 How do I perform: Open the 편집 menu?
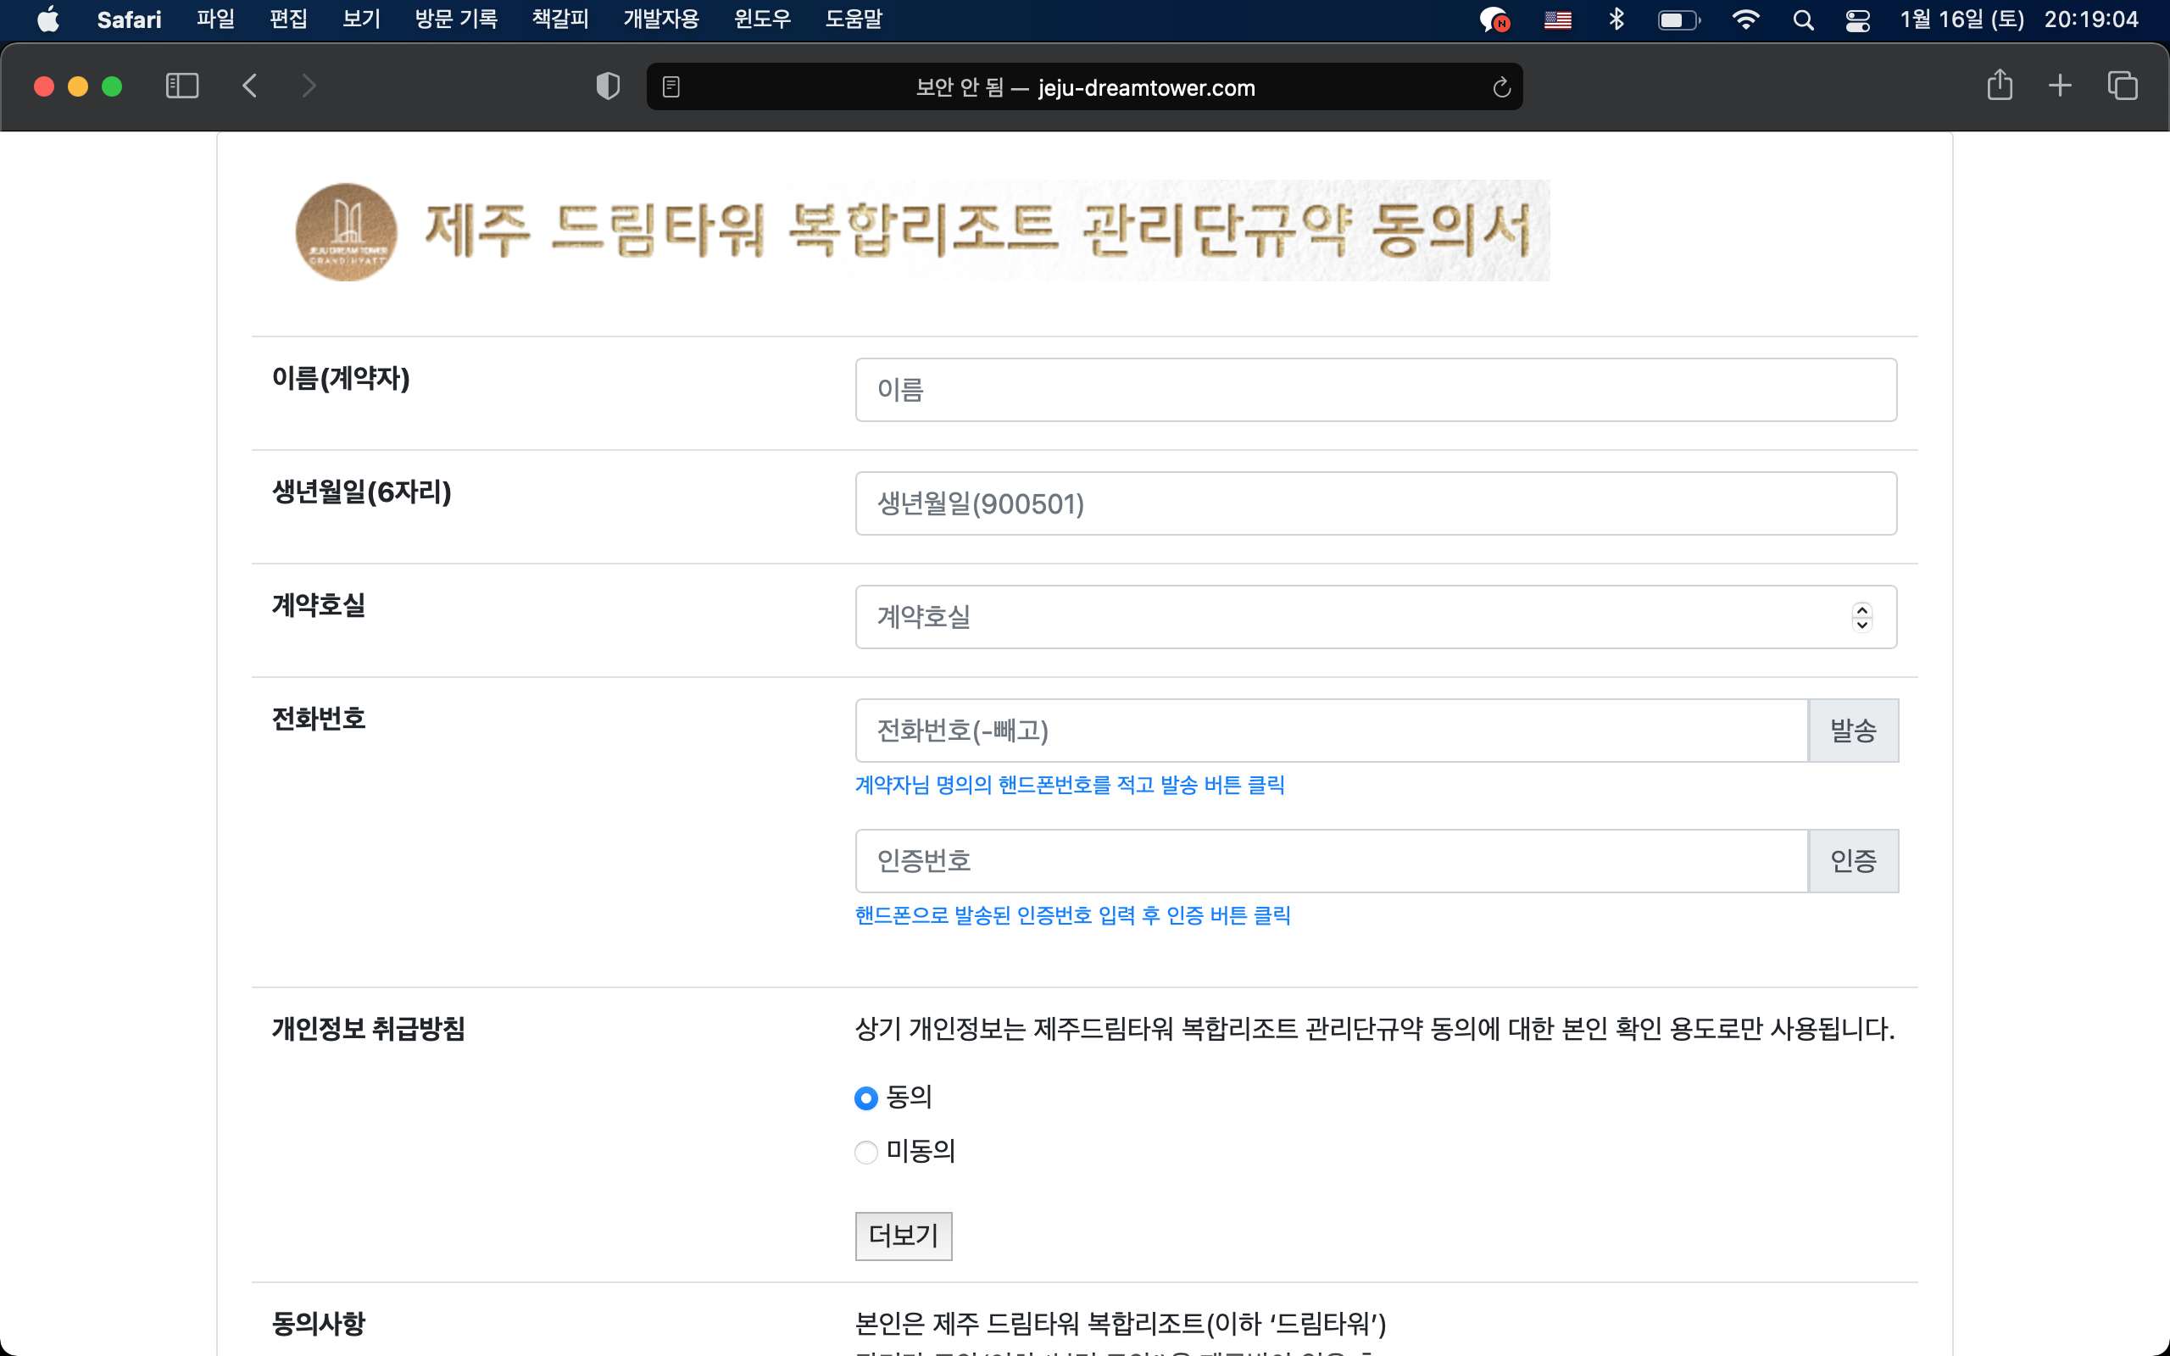click(x=288, y=19)
